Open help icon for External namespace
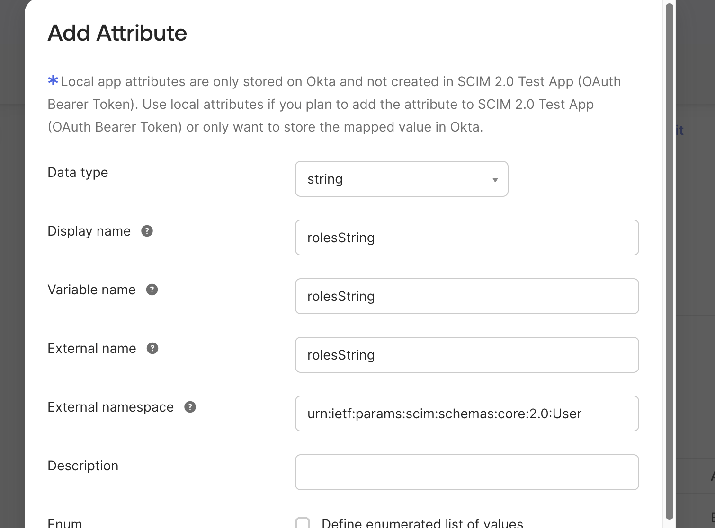This screenshot has width=715, height=528. (x=190, y=407)
